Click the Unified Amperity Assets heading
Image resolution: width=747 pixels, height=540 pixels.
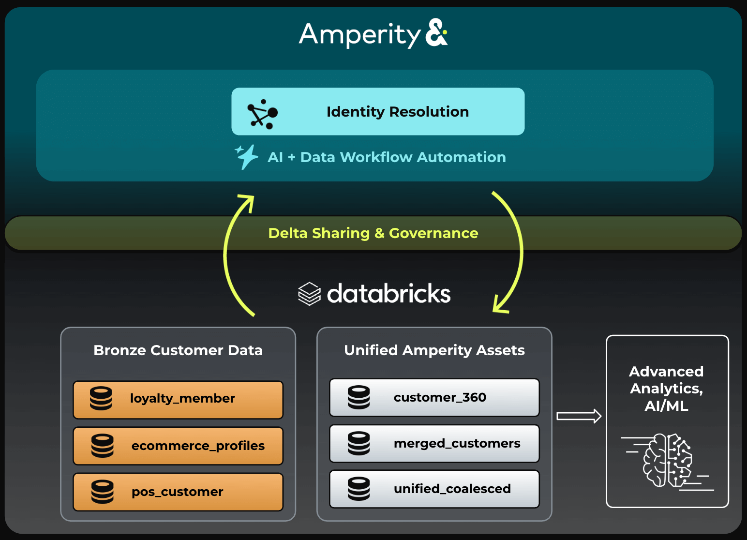tap(434, 350)
